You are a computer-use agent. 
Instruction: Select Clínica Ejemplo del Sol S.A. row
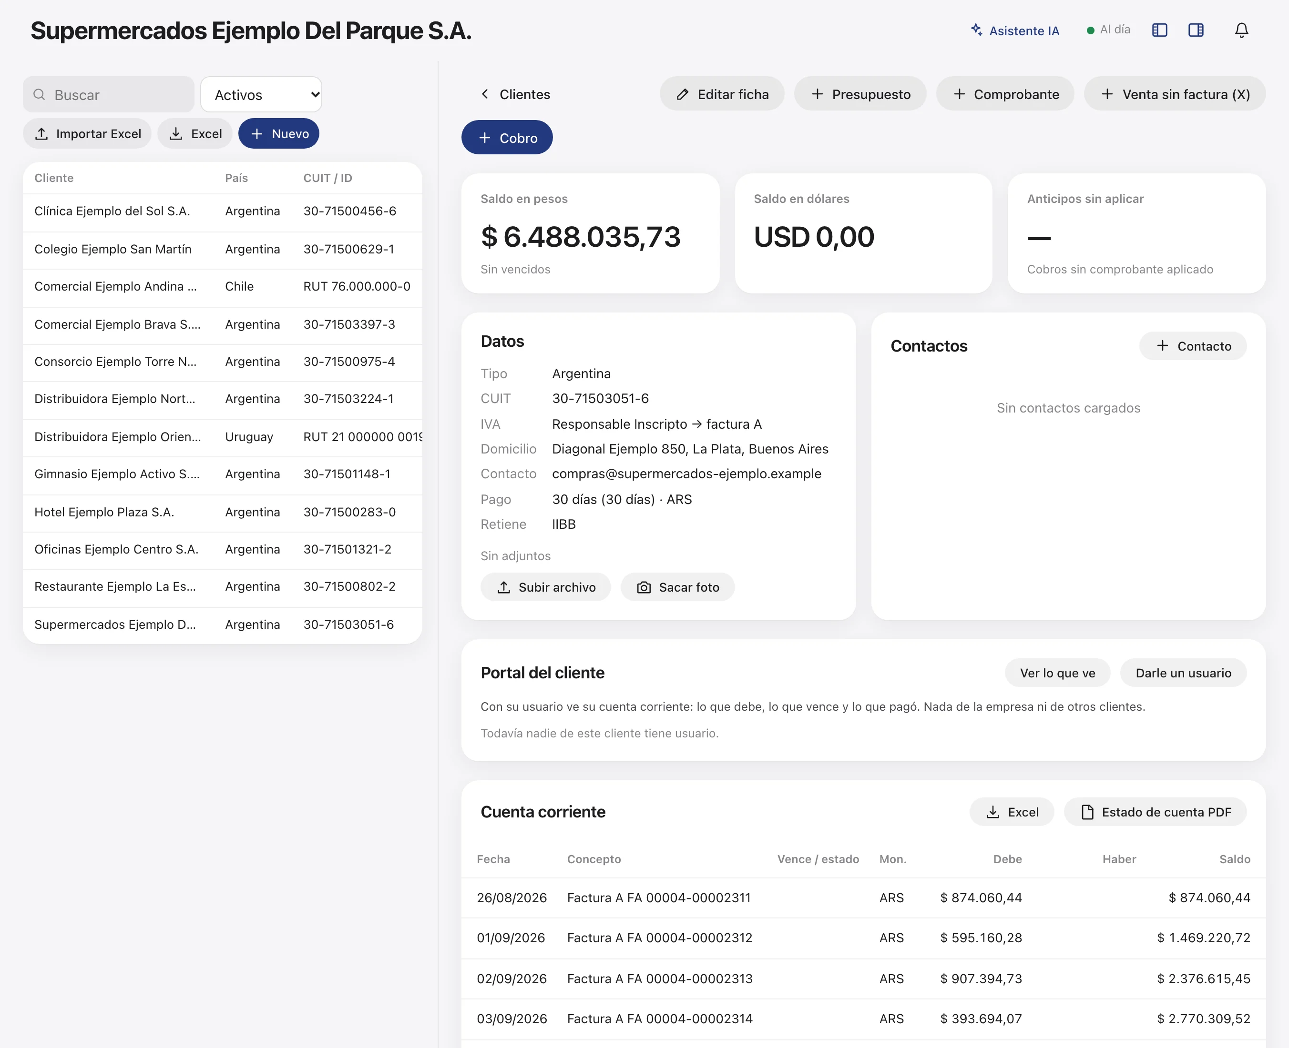222,212
